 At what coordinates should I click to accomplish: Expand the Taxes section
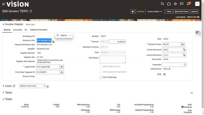tap(3, 92)
